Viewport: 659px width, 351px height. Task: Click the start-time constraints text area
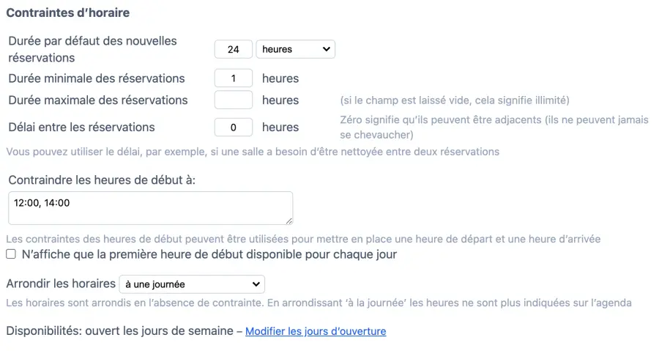(150, 208)
